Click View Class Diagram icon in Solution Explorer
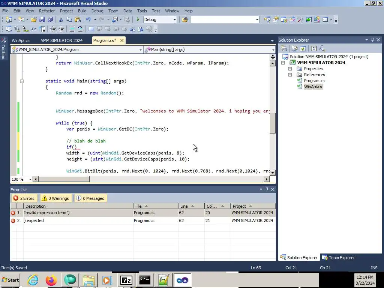Image resolution: width=384 pixels, height=288 pixels. [x=322, y=48]
